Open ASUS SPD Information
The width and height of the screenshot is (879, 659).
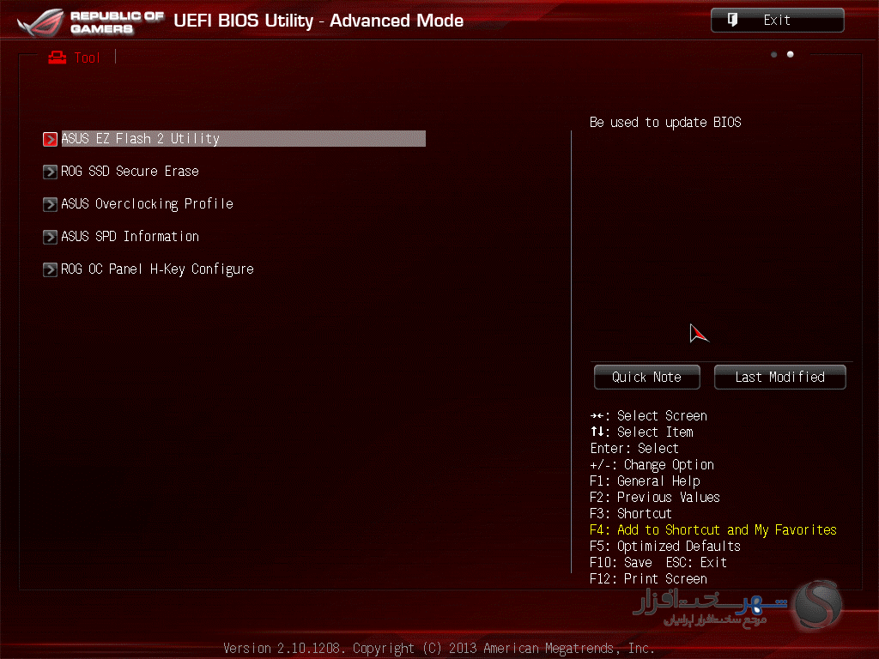(130, 237)
